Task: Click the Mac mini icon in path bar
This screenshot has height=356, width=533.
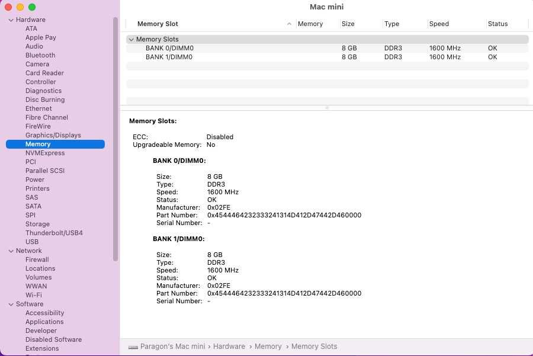Action: coord(133,347)
